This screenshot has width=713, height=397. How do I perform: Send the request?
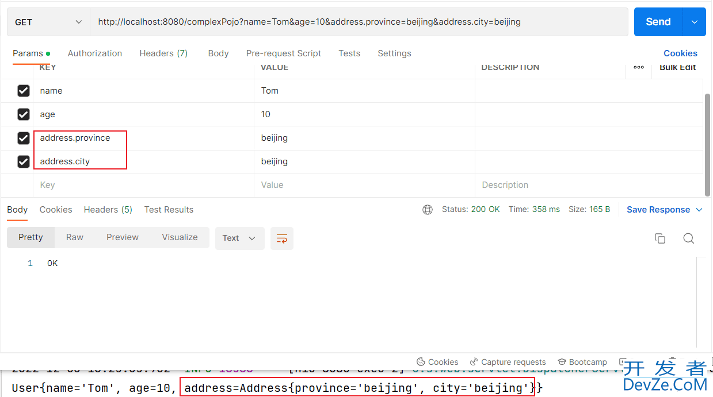(x=658, y=22)
